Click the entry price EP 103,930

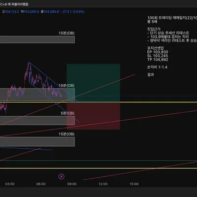pyautogui.click(x=158, y=52)
